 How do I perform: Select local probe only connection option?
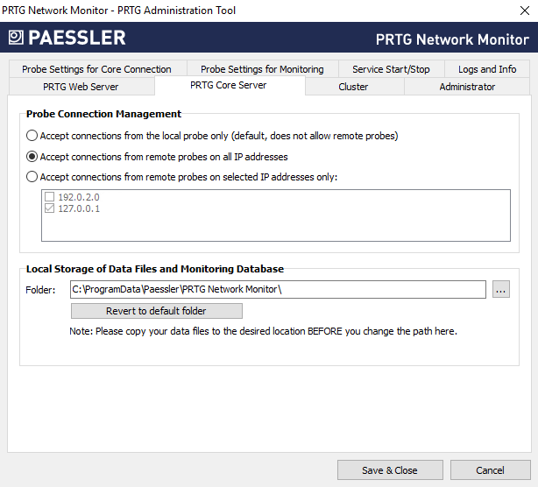point(32,136)
